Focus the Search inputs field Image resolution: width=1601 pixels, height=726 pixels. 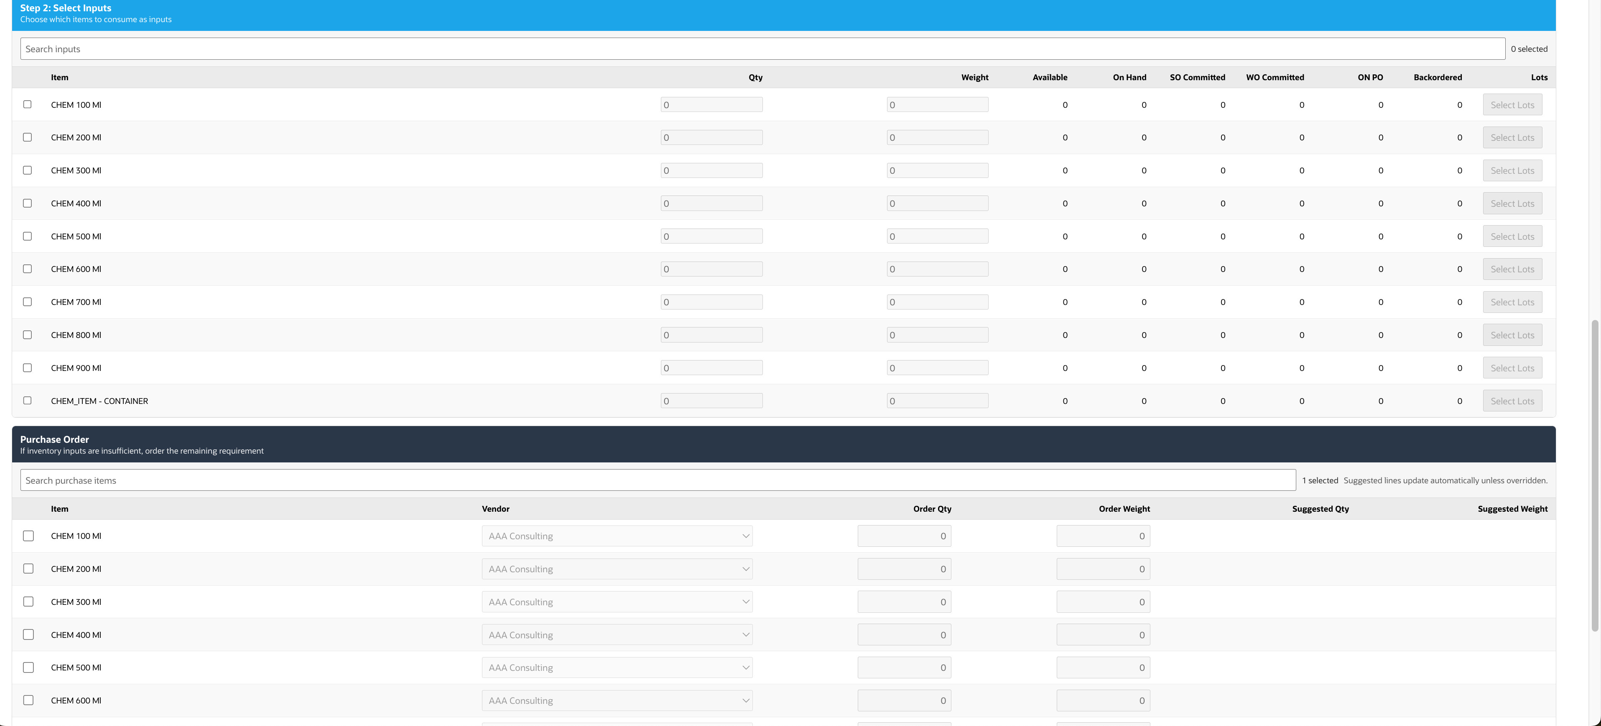(762, 49)
